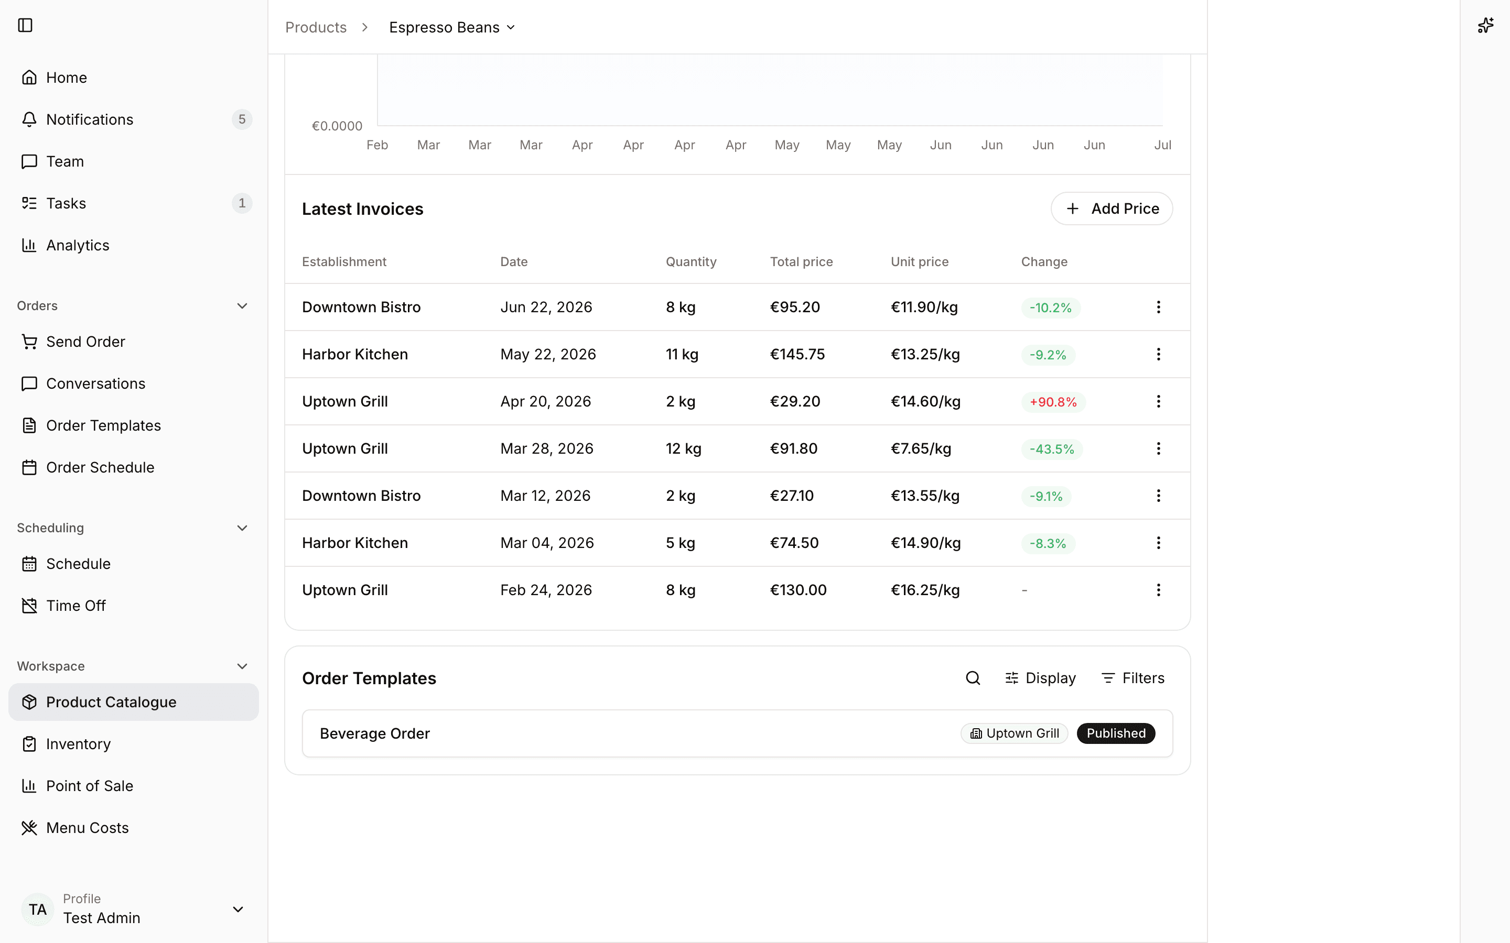Open row options for Apr 20, 2026 invoice
This screenshot has height=943, width=1510.
(x=1158, y=402)
